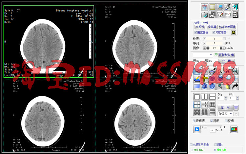This screenshot has width=246, height=154.
Task: Enable the 阳性 checkbox
Action: (216, 144)
